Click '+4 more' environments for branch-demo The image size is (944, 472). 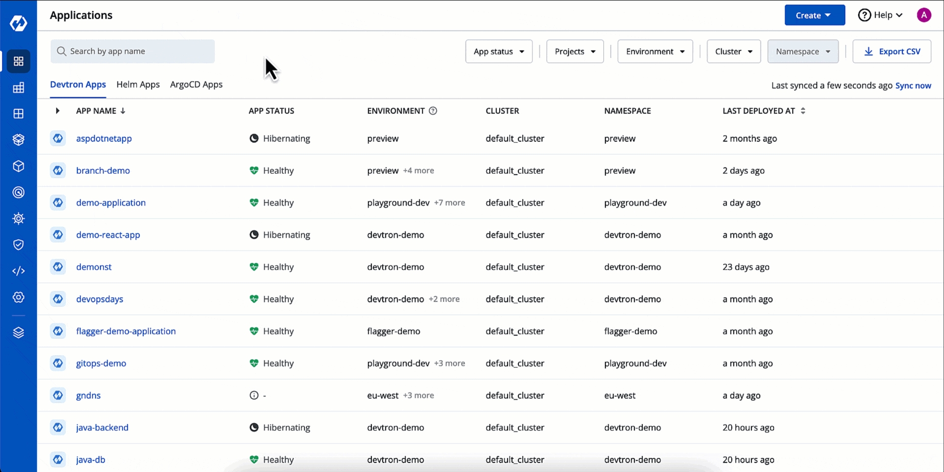pos(418,170)
